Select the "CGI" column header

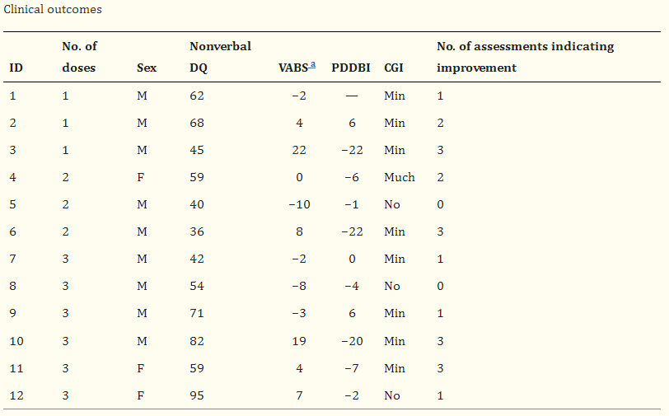click(393, 68)
